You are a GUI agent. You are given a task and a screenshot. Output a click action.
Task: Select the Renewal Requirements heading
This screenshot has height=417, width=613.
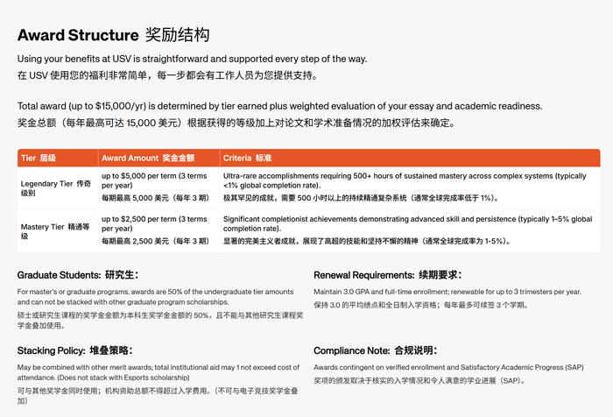tap(388, 275)
